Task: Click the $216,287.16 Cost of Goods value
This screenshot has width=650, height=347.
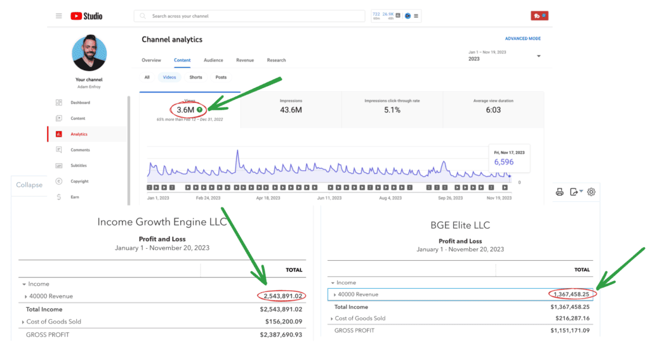Action: click(x=573, y=319)
